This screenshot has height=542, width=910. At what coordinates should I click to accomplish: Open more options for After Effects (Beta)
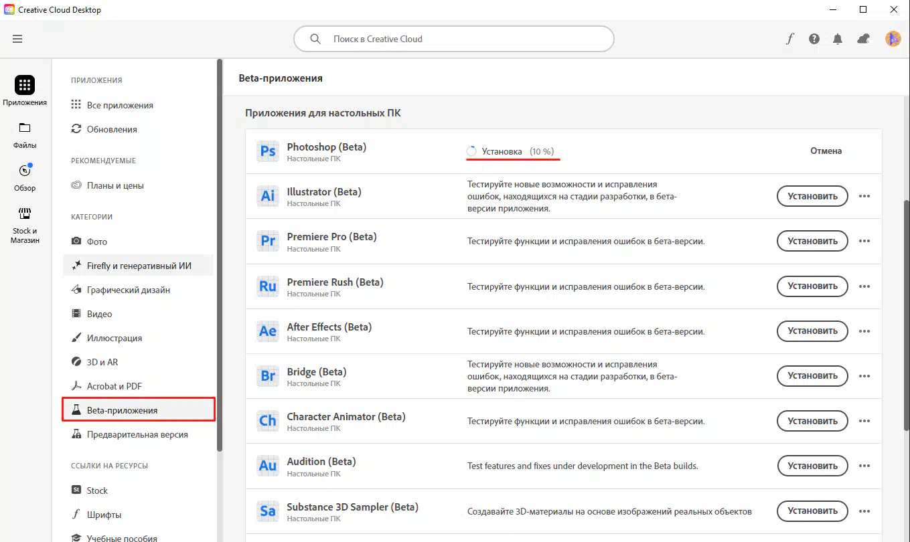pos(864,331)
